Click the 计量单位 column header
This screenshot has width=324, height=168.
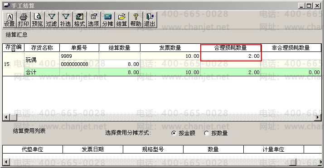tap(274, 149)
